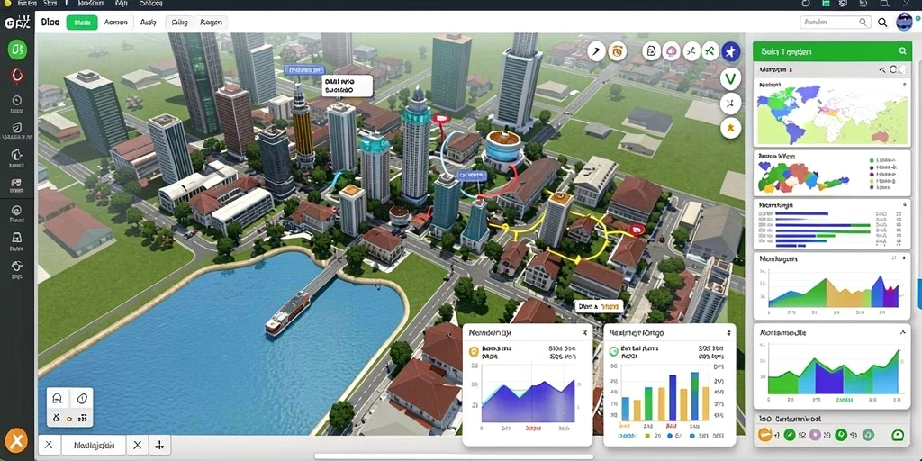
Task: Collapse the horizontal bar chart card corner icon
Action: 904,205
